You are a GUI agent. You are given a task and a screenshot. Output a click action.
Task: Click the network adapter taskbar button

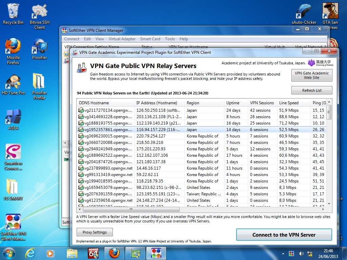(135, 253)
